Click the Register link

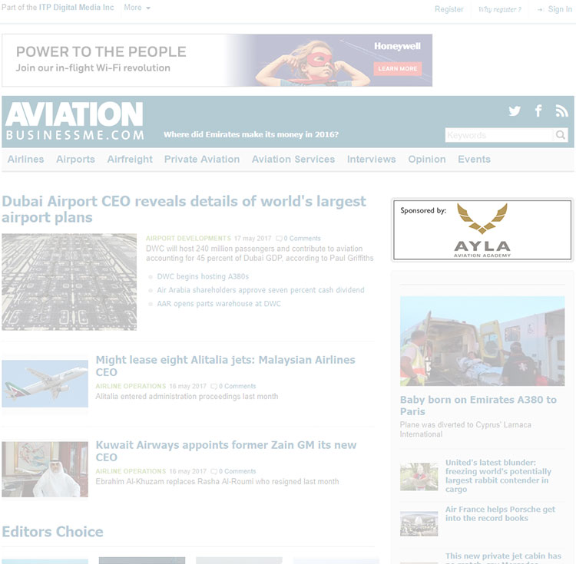(449, 9)
